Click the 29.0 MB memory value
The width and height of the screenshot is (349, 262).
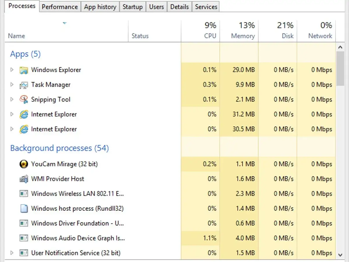244,70
